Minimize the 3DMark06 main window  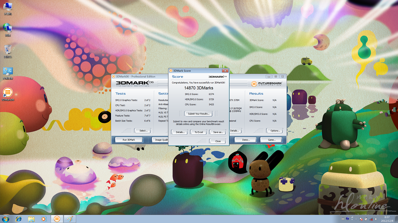[x=269, y=76]
